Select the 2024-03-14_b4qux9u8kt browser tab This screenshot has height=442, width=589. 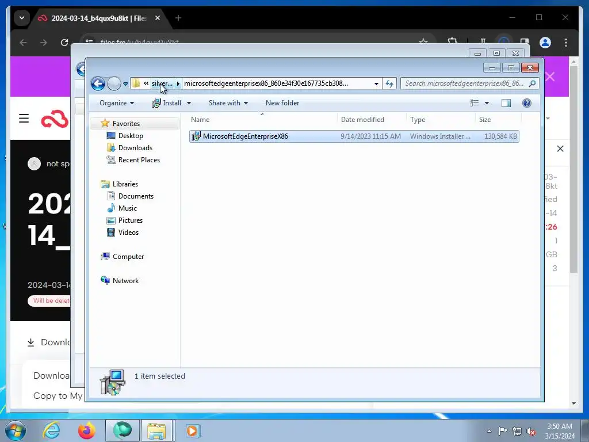pos(98,18)
